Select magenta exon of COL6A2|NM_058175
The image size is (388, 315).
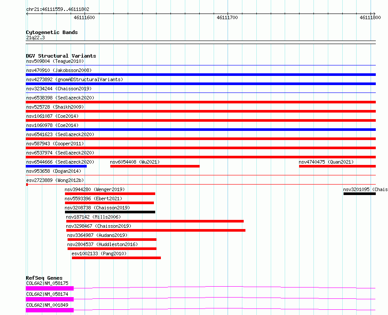[x=50, y=288]
